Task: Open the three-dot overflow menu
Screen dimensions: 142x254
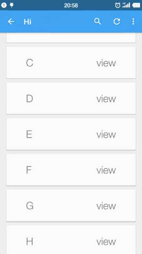Action: coord(133,21)
